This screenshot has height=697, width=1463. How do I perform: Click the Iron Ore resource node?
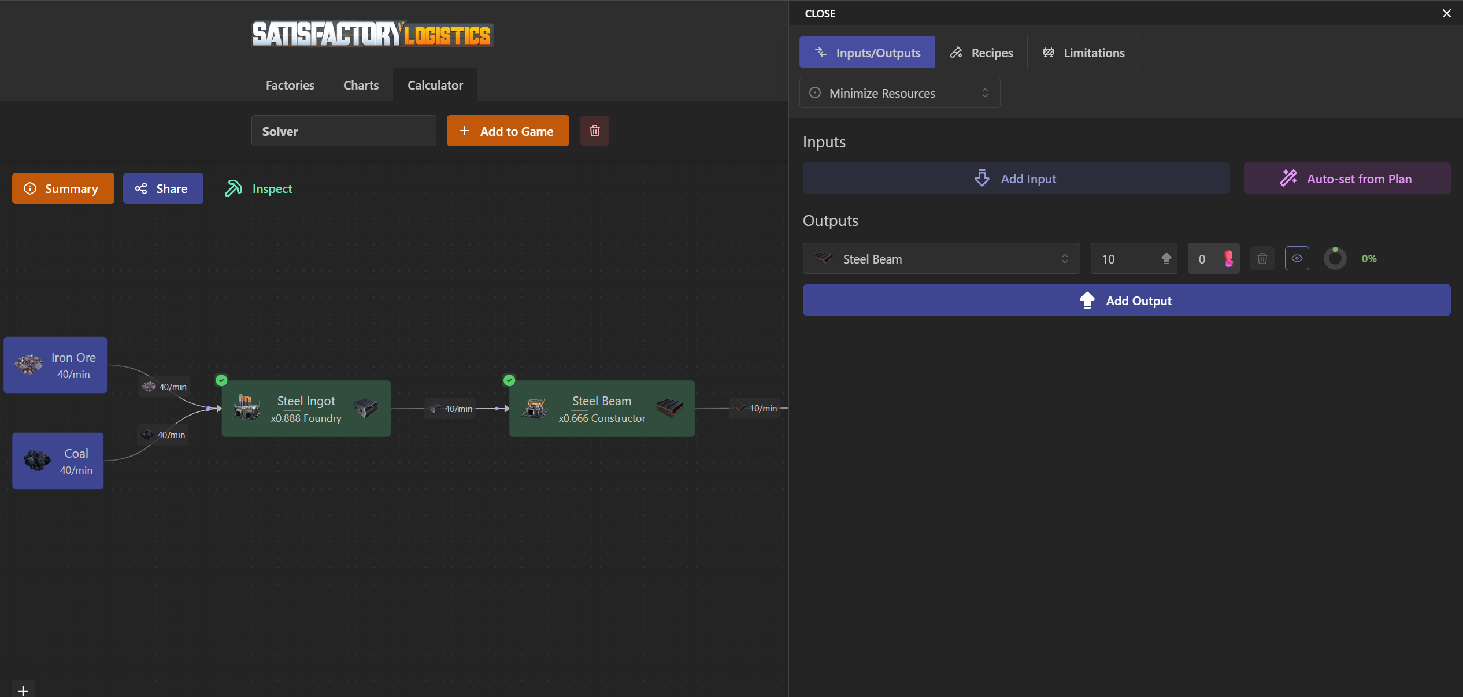(x=55, y=365)
